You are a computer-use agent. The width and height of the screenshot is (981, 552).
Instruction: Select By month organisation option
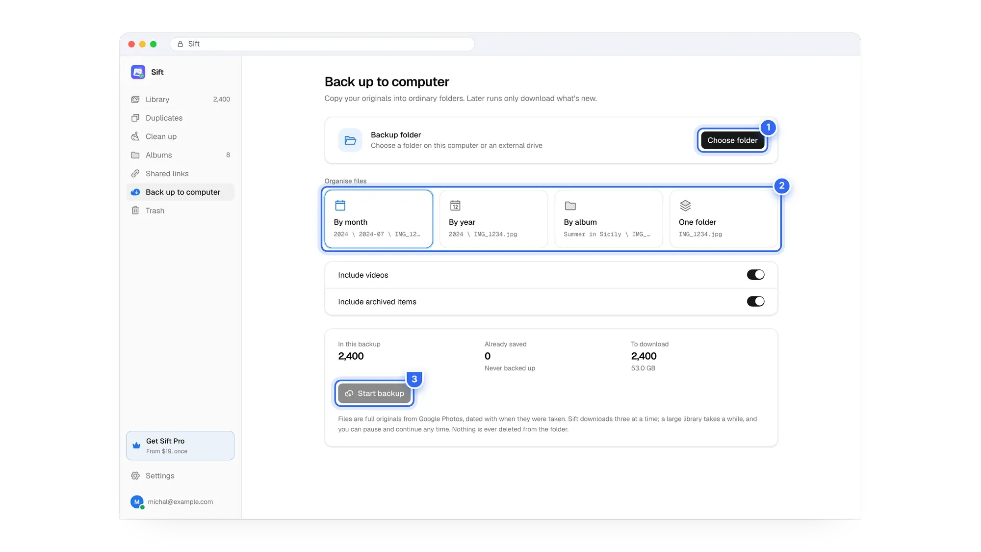[x=379, y=219]
